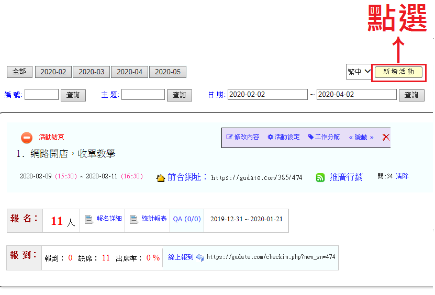Open the QA (0/0) link

(x=187, y=219)
